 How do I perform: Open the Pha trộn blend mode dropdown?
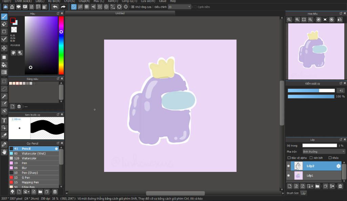click(324, 152)
